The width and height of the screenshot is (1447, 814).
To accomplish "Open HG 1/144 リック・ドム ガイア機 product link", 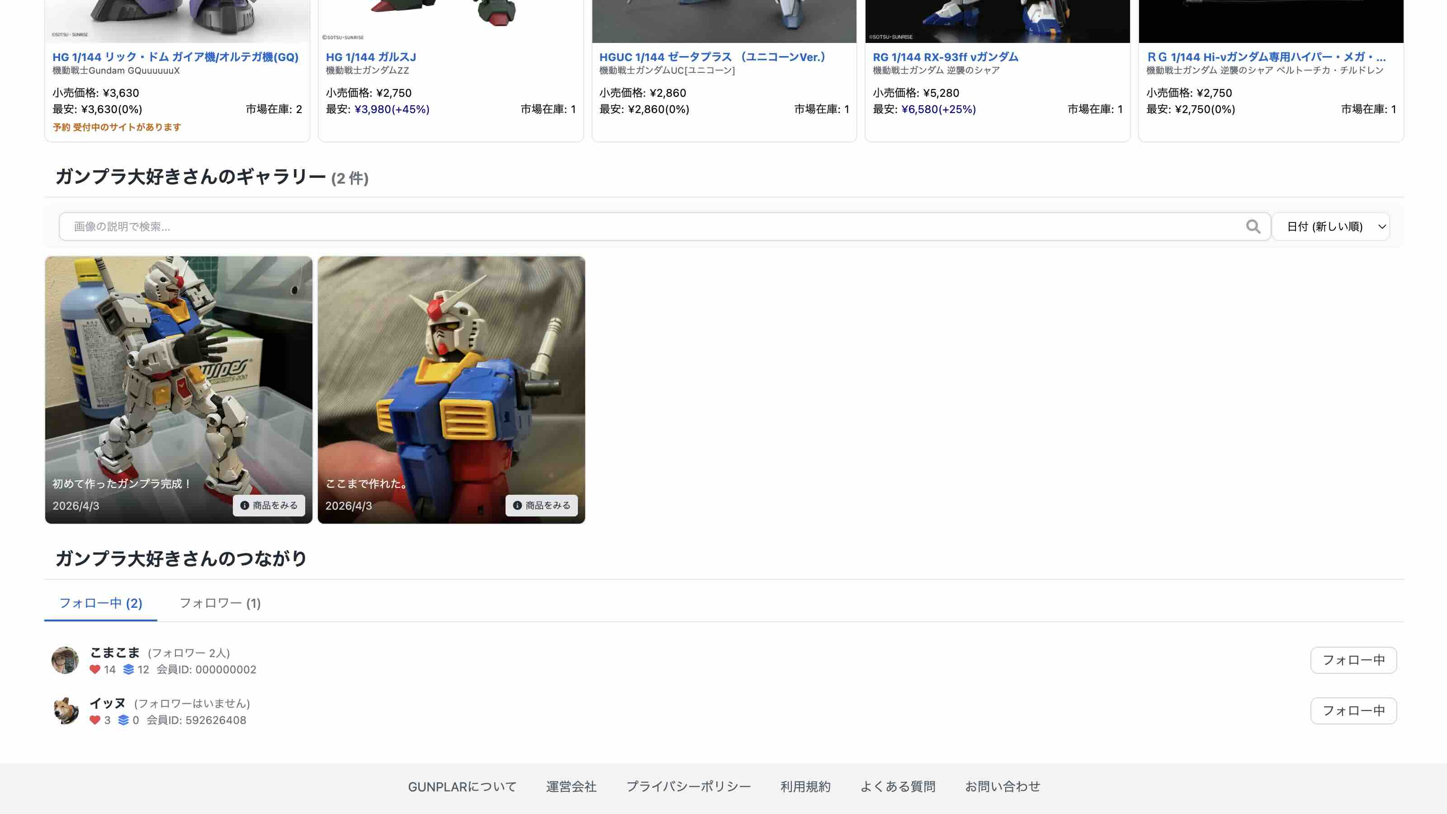I will [175, 57].
